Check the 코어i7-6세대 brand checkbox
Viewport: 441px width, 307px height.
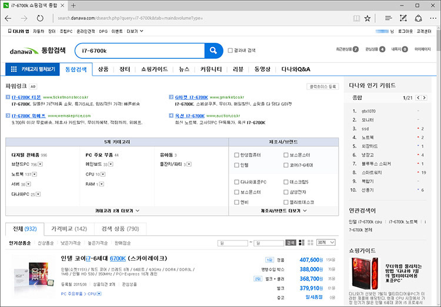(286, 165)
